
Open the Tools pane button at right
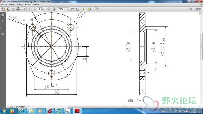190,9
